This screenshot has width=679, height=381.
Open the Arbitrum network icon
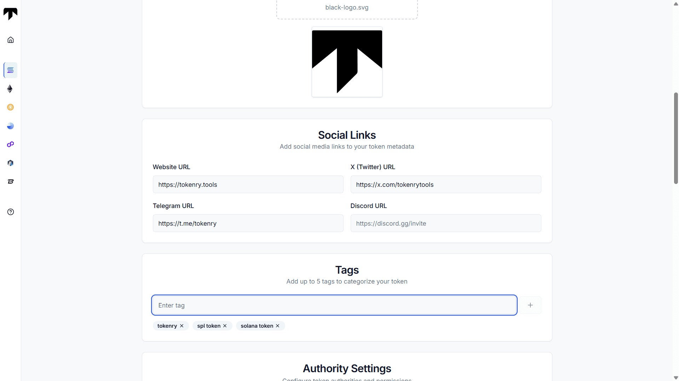11,163
